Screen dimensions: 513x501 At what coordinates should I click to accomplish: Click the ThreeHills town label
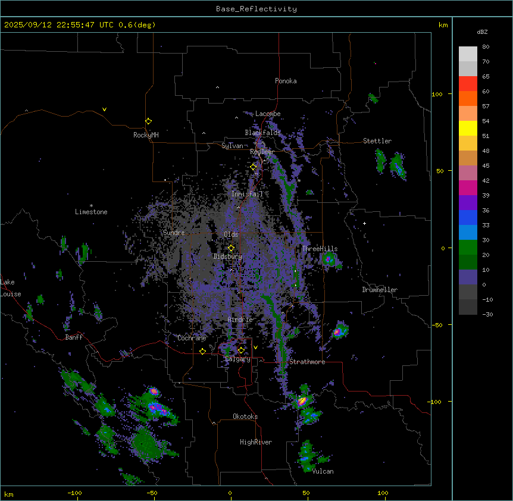pyautogui.click(x=320, y=249)
